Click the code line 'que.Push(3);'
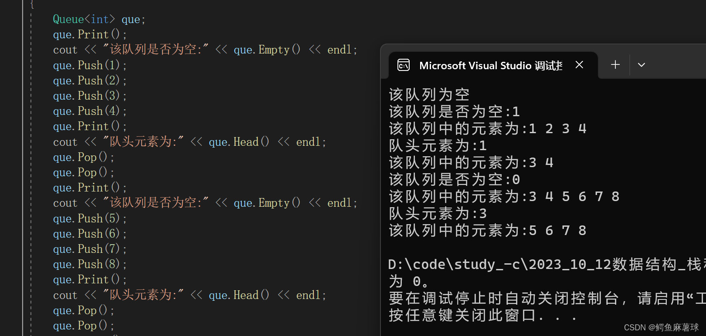 tap(90, 96)
